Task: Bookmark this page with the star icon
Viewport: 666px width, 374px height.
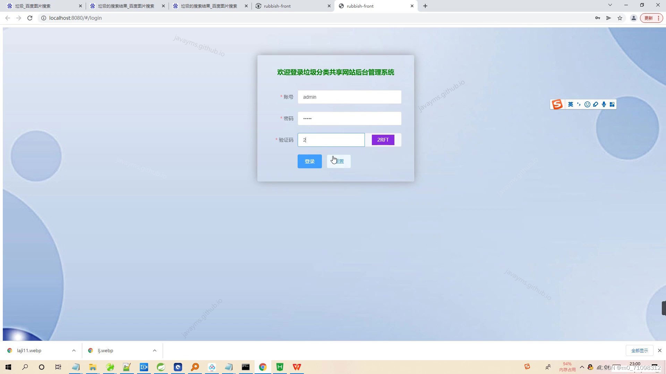Action: [x=620, y=18]
